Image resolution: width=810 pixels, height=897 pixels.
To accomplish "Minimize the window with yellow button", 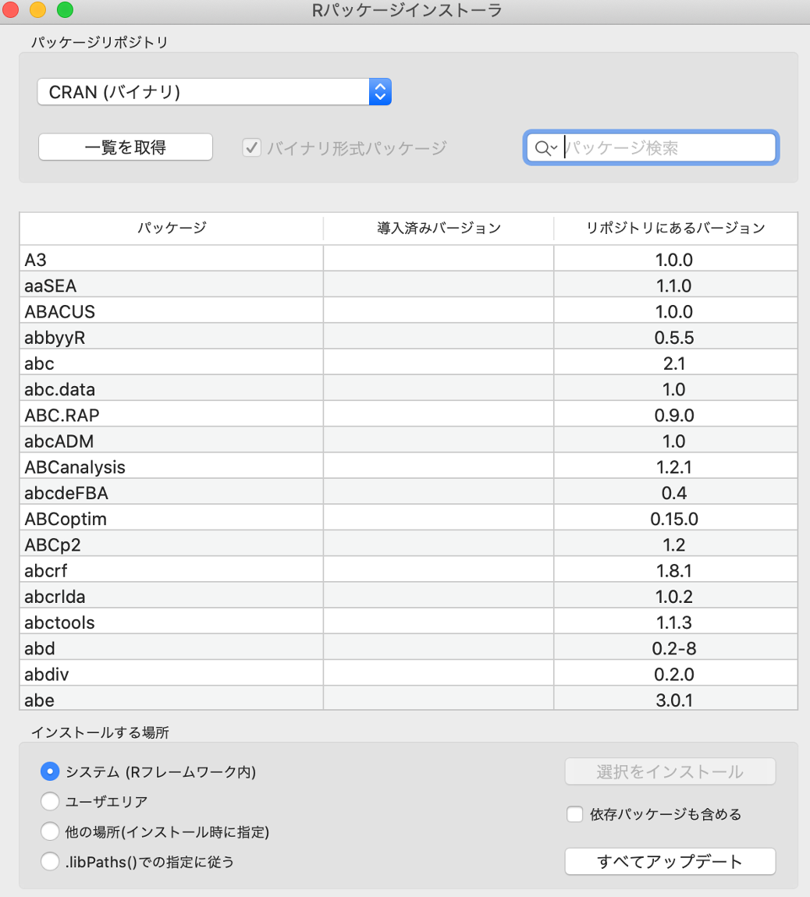I will point(37,9).
